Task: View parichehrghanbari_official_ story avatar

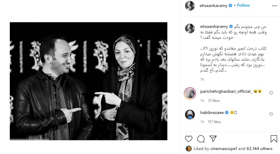Action: 190,93
